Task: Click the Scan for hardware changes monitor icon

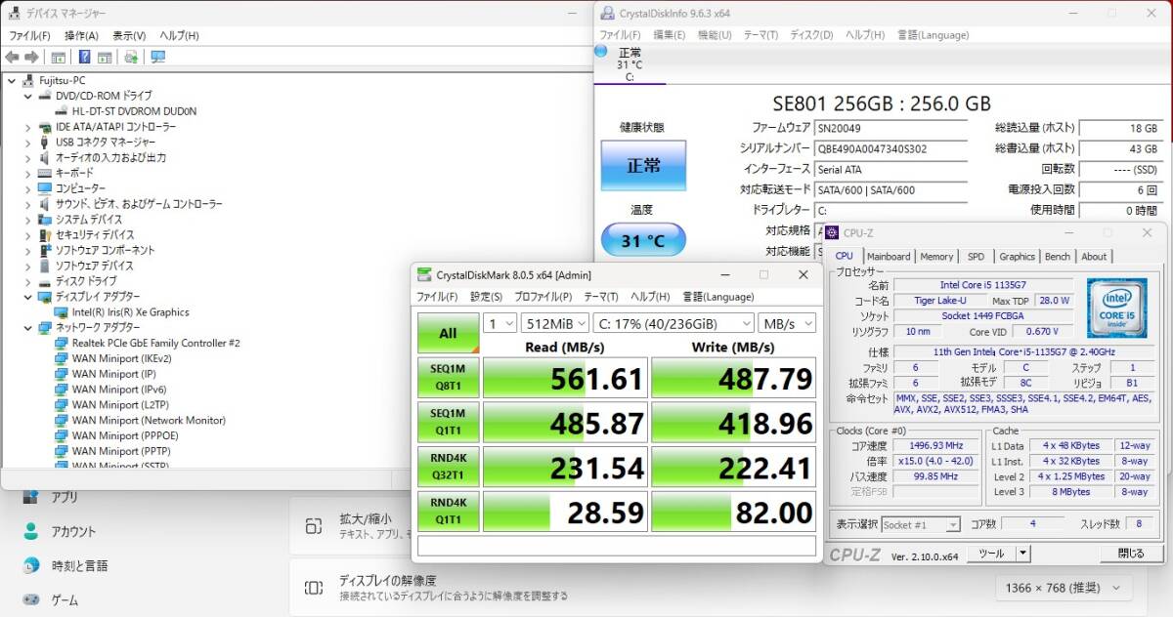Action: click(157, 57)
